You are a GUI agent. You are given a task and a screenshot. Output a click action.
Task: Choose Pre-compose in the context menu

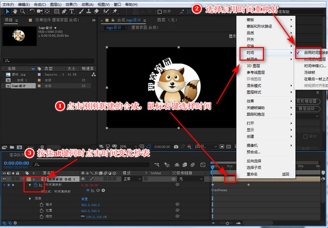point(266,152)
